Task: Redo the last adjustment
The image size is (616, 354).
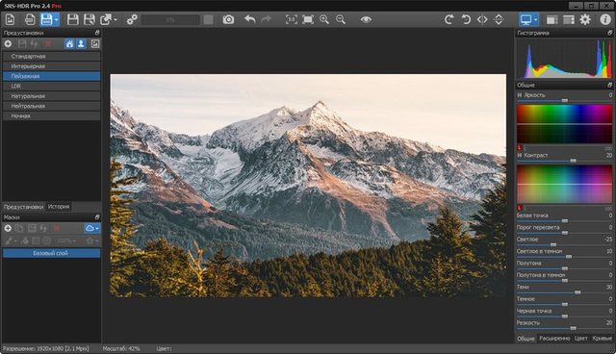Action: pos(266,19)
